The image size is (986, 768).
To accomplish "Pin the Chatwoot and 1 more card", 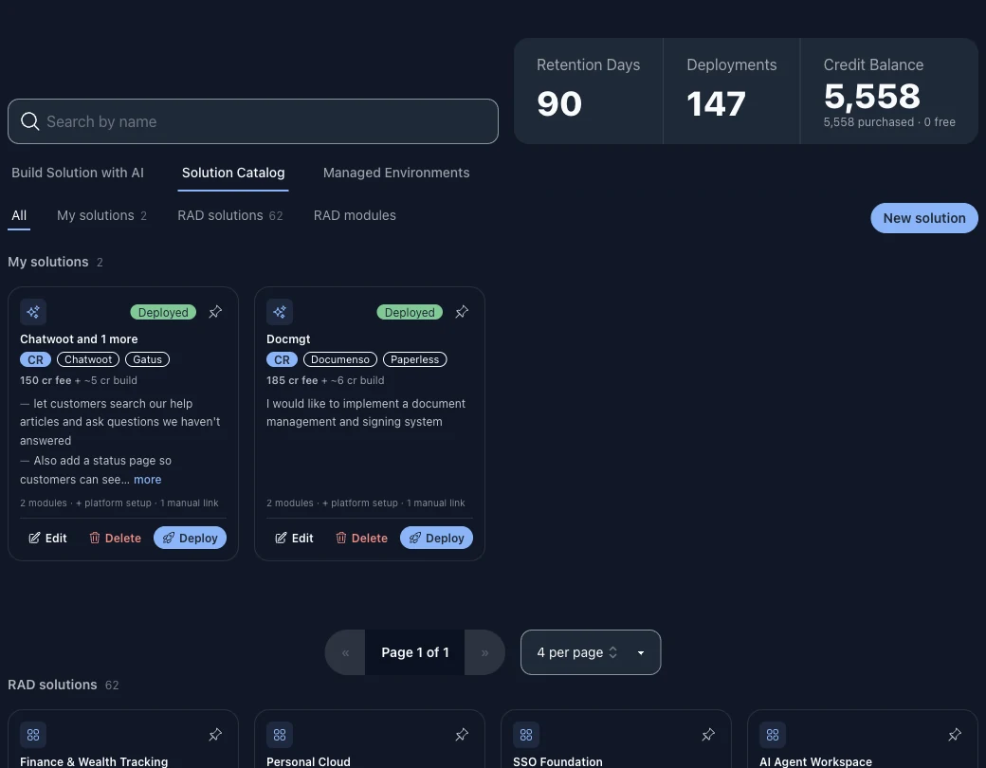I will [x=215, y=311].
